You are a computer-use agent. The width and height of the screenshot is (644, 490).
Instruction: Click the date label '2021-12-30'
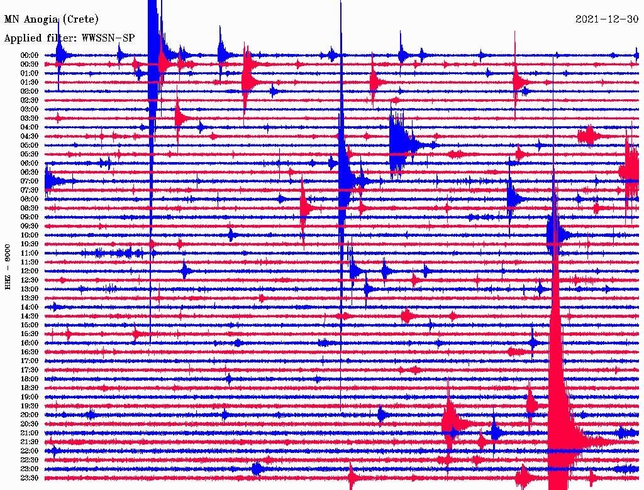[x=607, y=19]
